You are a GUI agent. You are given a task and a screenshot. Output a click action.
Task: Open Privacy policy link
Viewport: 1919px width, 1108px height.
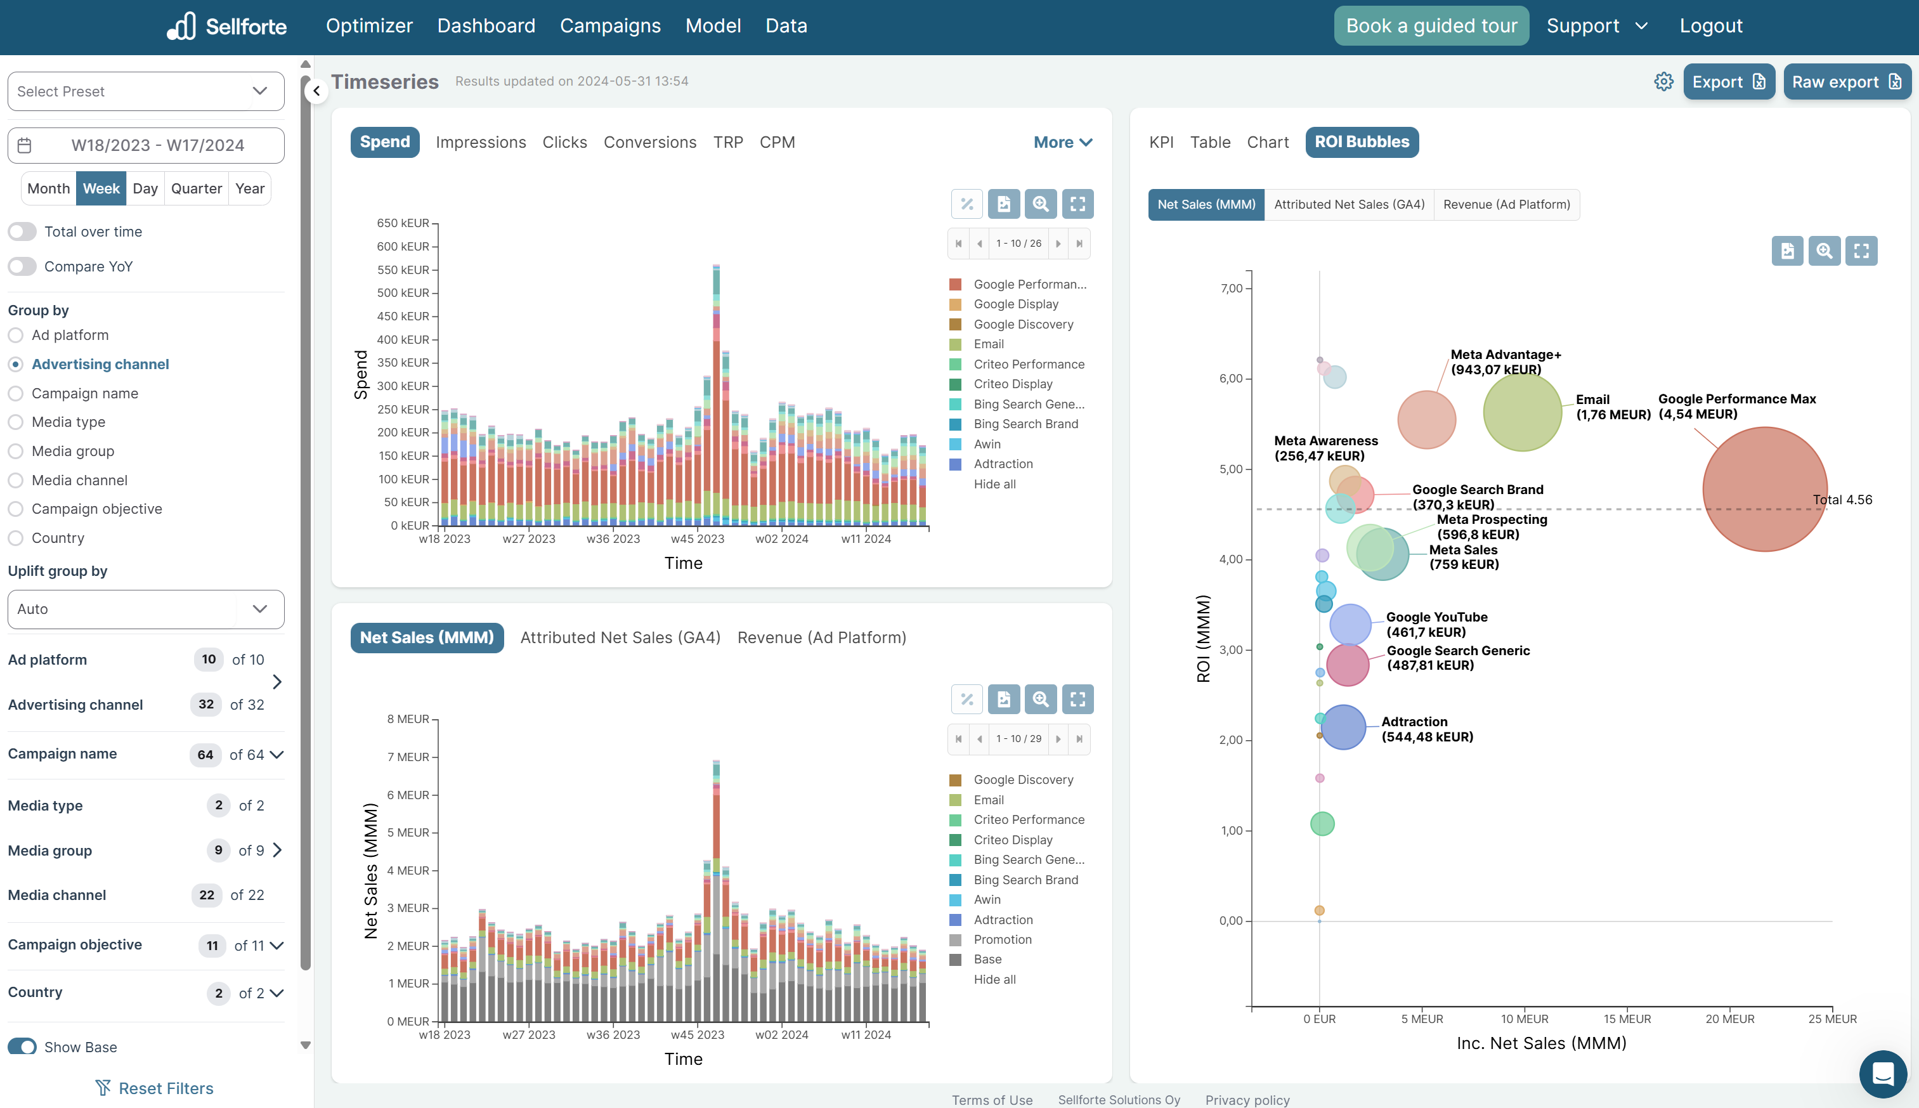[x=1247, y=1100]
